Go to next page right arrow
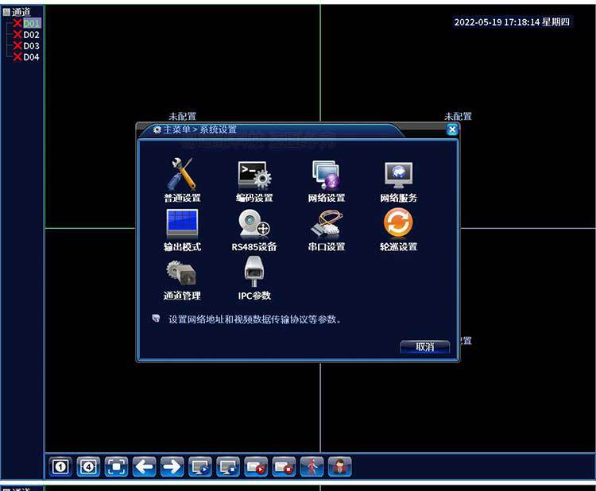This screenshot has width=596, height=491. click(172, 466)
